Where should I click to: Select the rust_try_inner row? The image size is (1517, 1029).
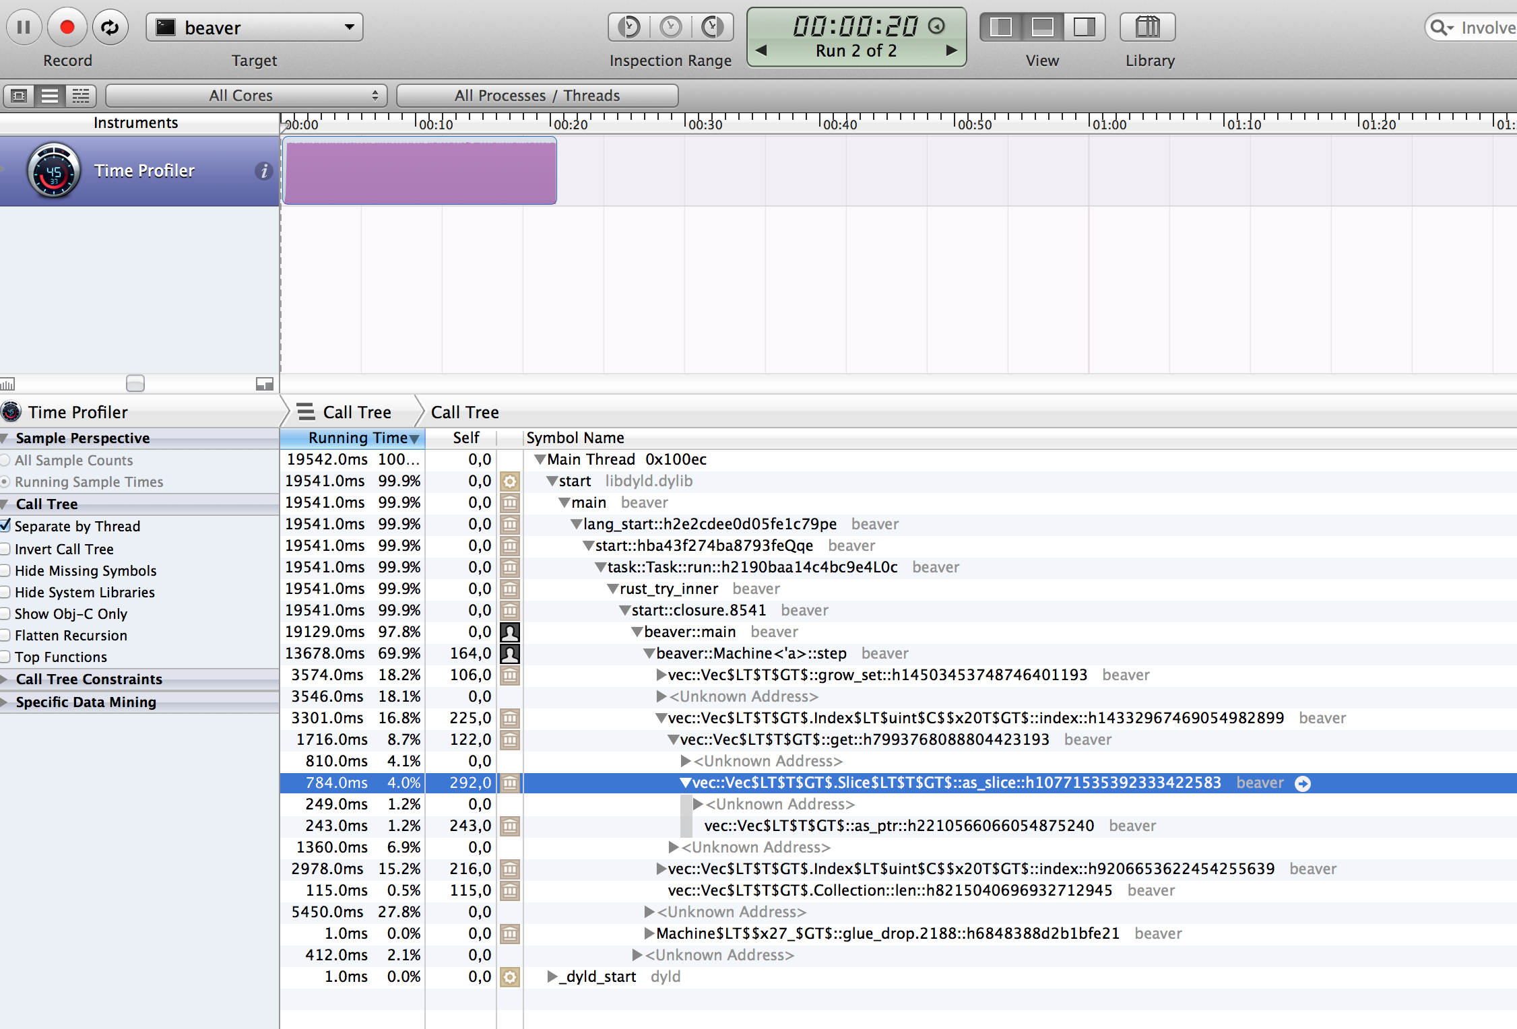tap(898, 589)
